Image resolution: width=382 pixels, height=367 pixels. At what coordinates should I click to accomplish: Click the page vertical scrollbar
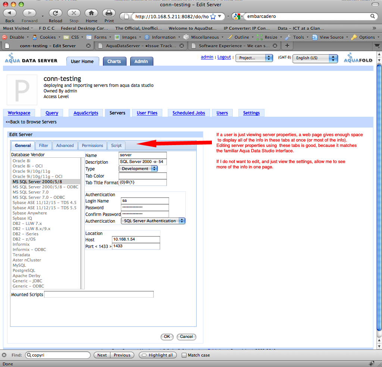[379, 197]
